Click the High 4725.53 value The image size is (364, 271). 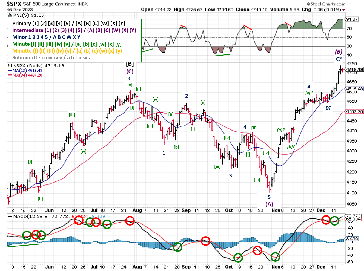(188, 10)
